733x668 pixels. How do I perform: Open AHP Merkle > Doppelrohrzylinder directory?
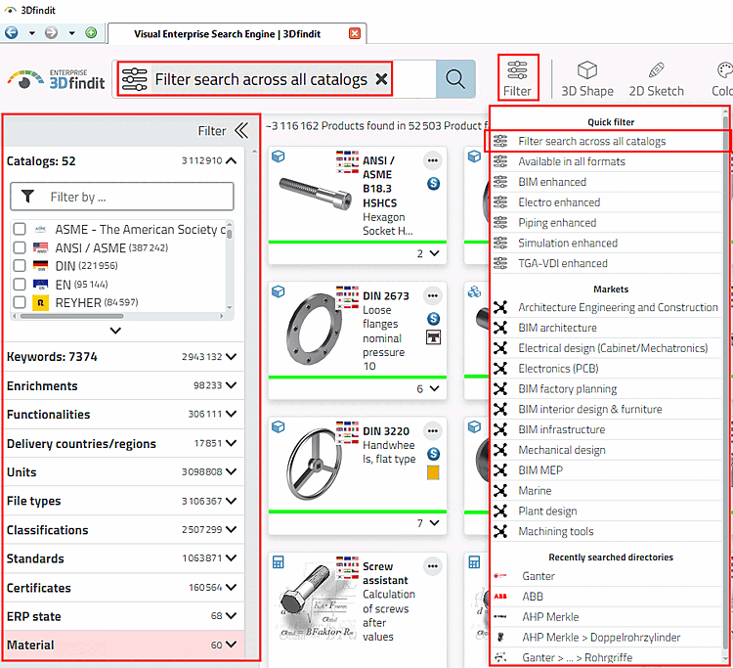pyautogui.click(x=606, y=637)
